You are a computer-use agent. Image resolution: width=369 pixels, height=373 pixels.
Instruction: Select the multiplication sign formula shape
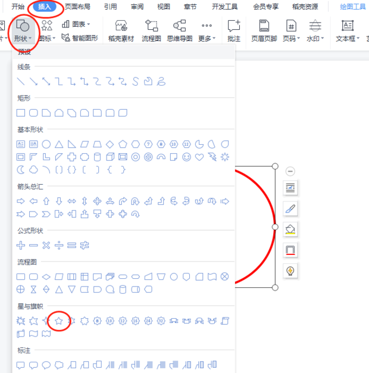[x=46, y=245]
